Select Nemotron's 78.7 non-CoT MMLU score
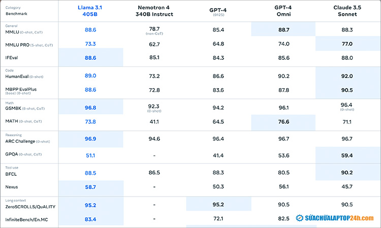This screenshot has height=228, width=381. click(x=154, y=29)
